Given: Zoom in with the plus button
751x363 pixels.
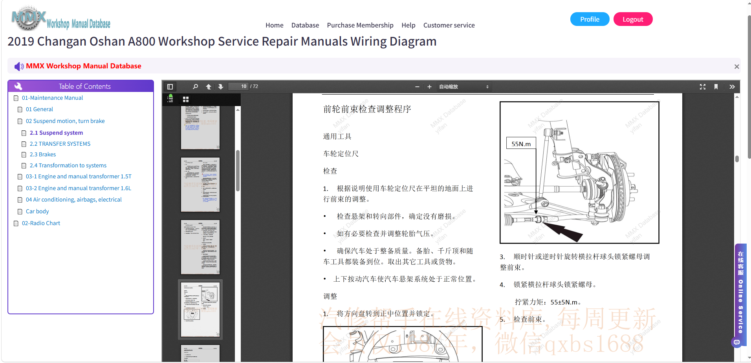Looking at the screenshot, I should coord(429,87).
